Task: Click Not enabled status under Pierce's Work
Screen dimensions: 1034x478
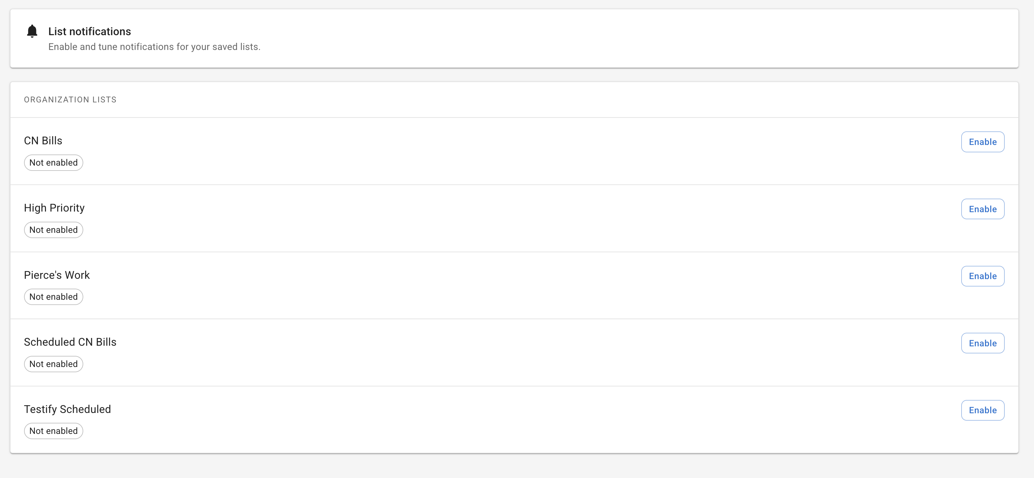Action: [x=53, y=297]
